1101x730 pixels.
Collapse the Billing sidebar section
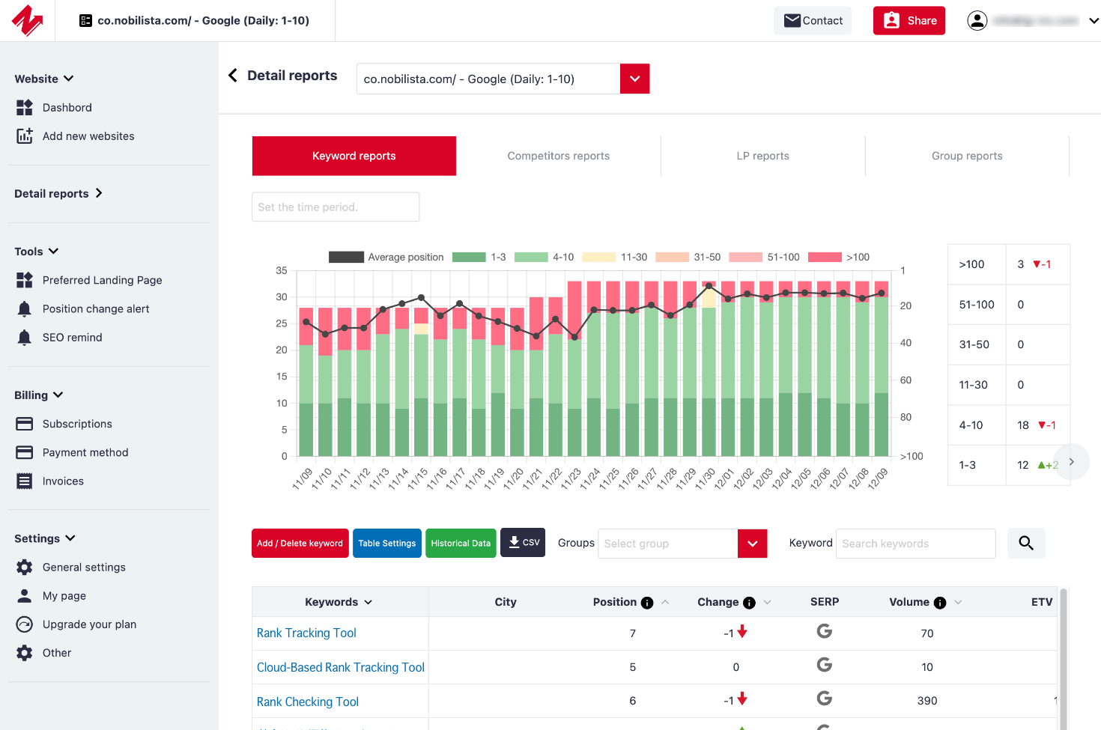(39, 395)
